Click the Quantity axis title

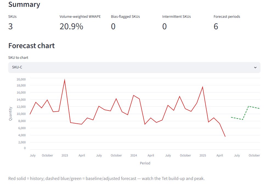coord(10,114)
